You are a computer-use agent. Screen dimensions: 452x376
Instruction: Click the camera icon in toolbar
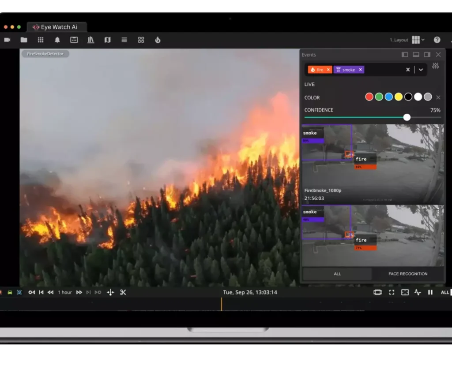click(7, 40)
